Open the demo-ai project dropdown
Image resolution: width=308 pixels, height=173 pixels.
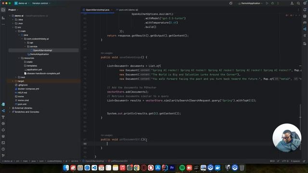[x=22, y=3]
